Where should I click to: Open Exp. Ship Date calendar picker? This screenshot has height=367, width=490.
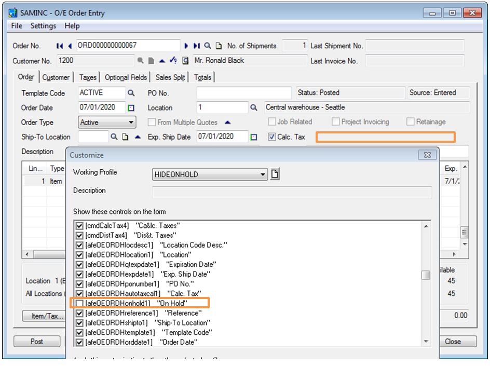tap(254, 137)
